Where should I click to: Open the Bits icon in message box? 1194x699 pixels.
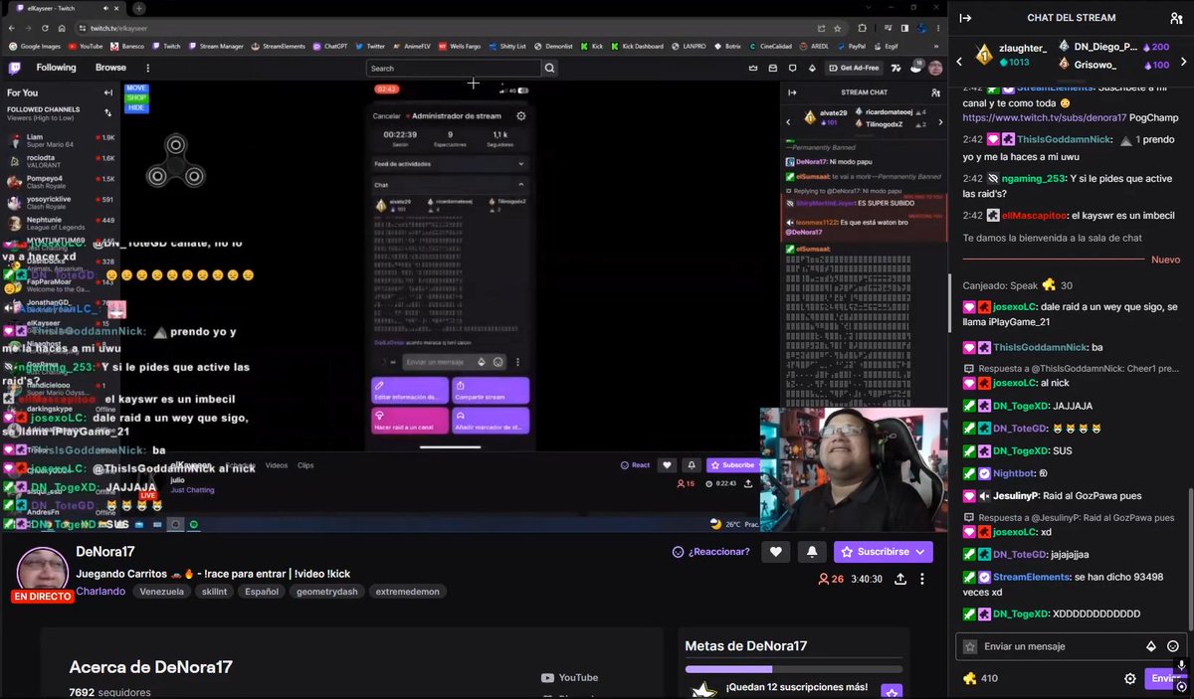(1151, 646)
